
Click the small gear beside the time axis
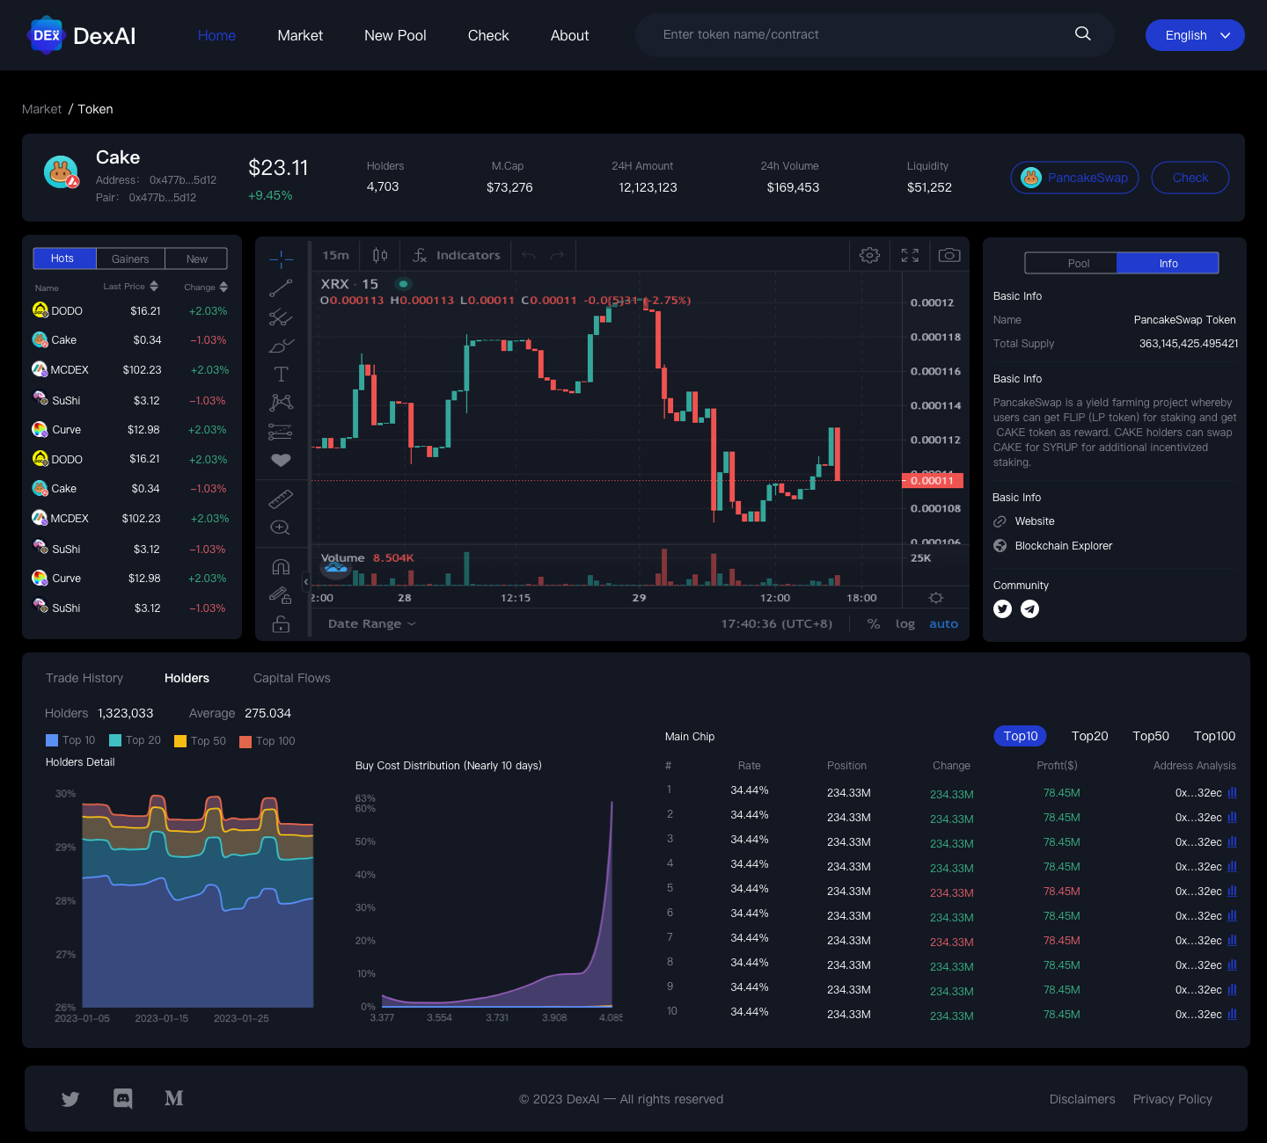tap(936, 598)
